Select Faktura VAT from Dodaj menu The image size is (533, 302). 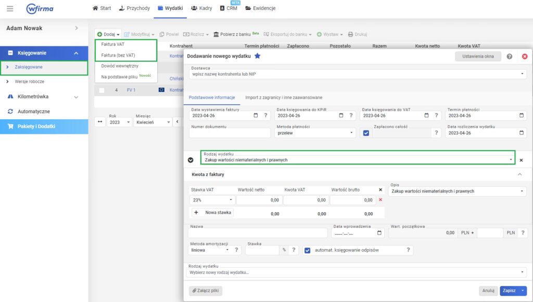[113, 45]
